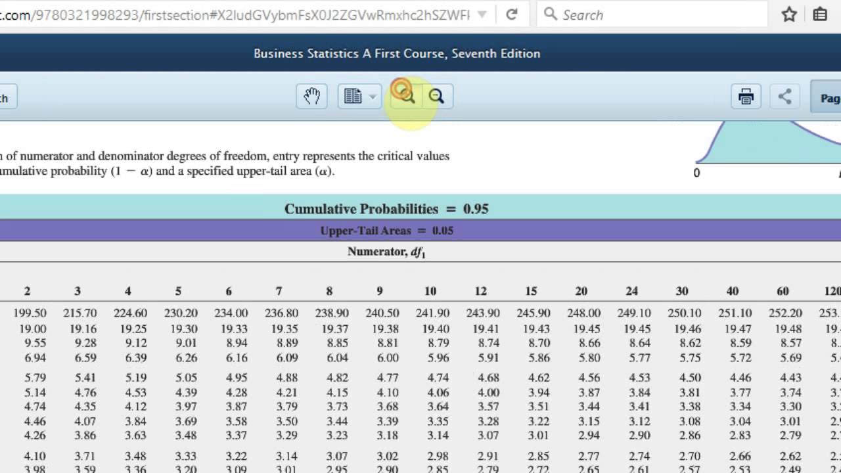The height and width of the screenshot is (473, 841).
Task: Click column header 60
Action: (783, 291)
